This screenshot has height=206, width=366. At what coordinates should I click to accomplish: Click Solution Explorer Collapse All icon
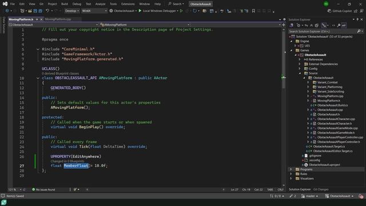(x=311, y=25)
